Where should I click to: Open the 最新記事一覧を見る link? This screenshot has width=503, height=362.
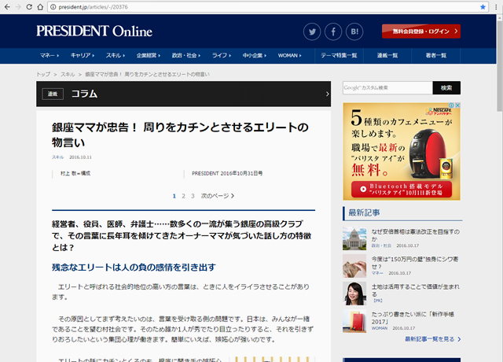click(432, 338)
